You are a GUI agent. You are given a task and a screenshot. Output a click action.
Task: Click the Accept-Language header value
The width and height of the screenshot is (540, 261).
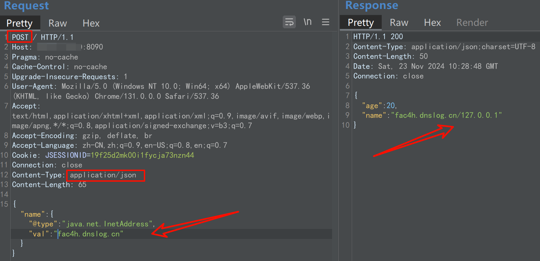tap(155, 145)
